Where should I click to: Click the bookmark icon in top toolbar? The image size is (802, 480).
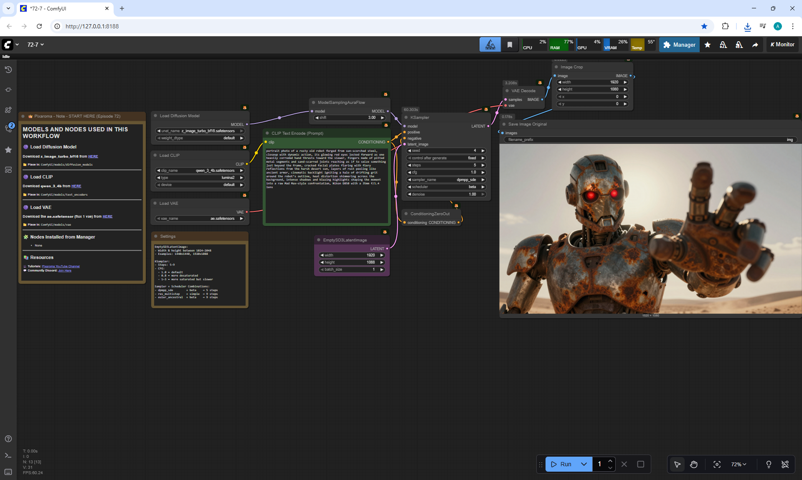[x=510, y=45]
